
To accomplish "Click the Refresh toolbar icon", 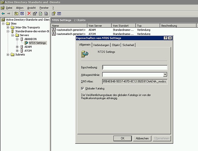I will (x=41, y=14).
